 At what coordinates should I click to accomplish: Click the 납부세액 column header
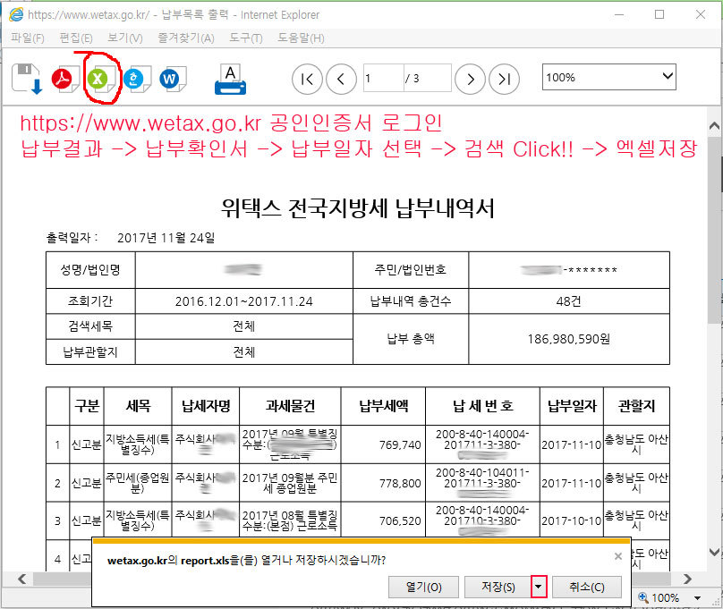coord(383,406)
